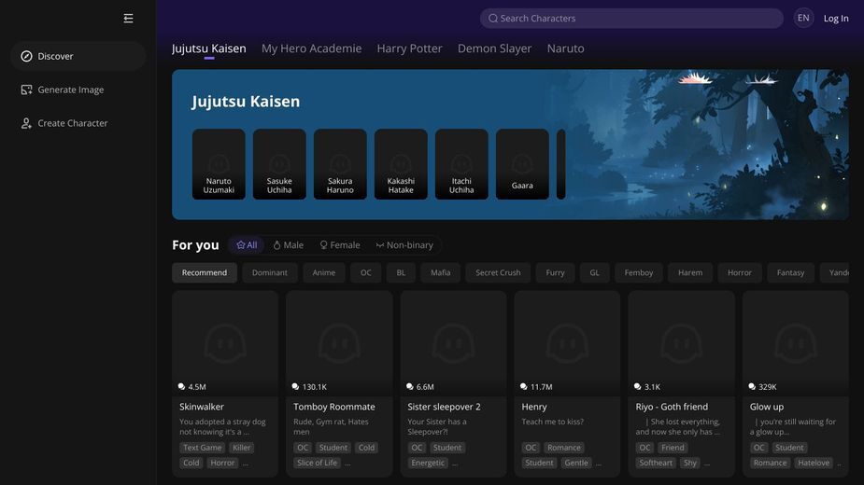Switch to the Demon Slayer tab

pos(494,48)
